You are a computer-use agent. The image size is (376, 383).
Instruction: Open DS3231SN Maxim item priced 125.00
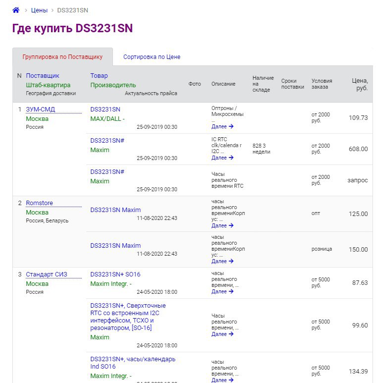tap(115, 210)
